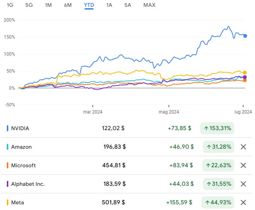Click the 200% y-axis label
Viewport: 255px width, 210px height.
tap(9, 20)
